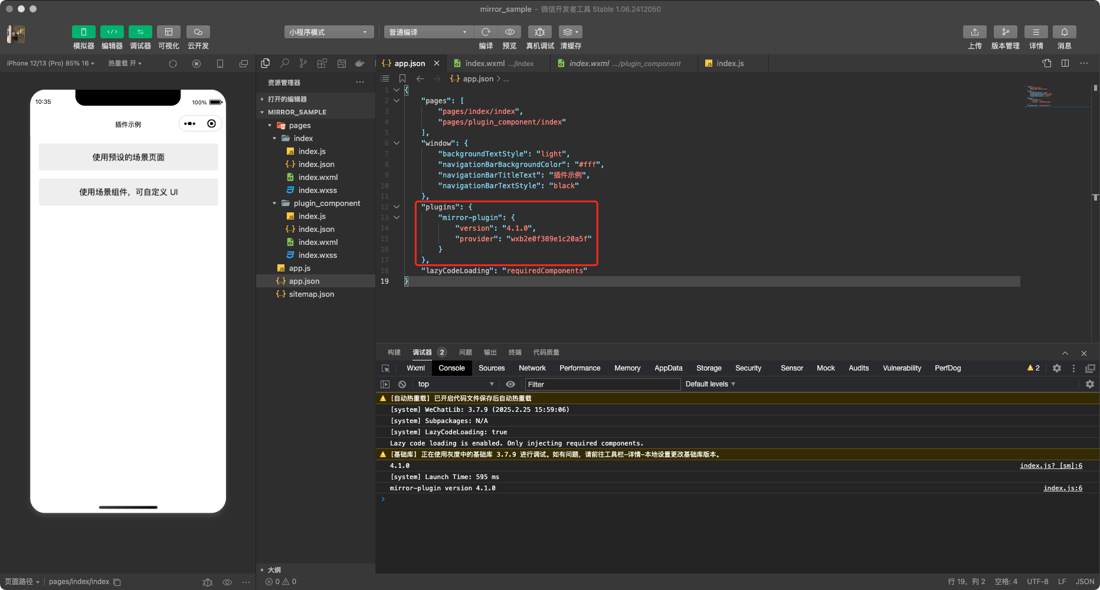Viewport: 1100px width, 590px height.
Task: Open the hot reload dropdown
Action: pos(125,63)
